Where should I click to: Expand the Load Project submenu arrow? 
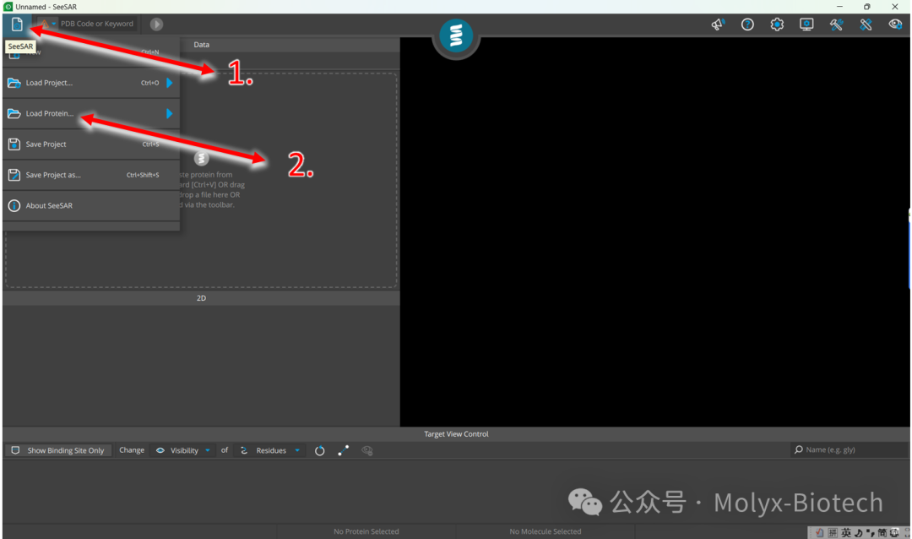click(169, 83)
